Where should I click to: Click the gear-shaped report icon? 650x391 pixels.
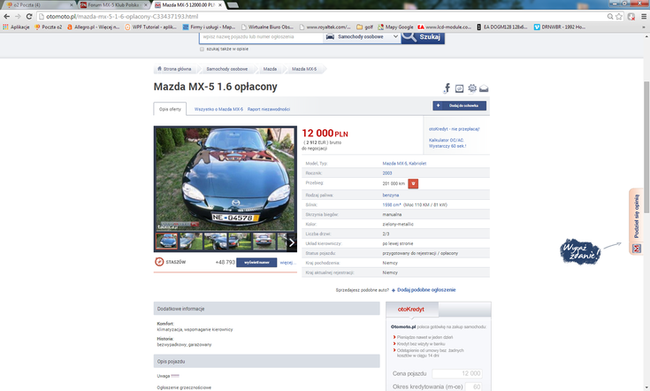[x=471, y=88]
